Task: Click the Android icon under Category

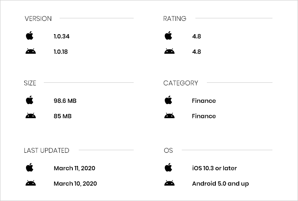Action: [x=169, y=116]
